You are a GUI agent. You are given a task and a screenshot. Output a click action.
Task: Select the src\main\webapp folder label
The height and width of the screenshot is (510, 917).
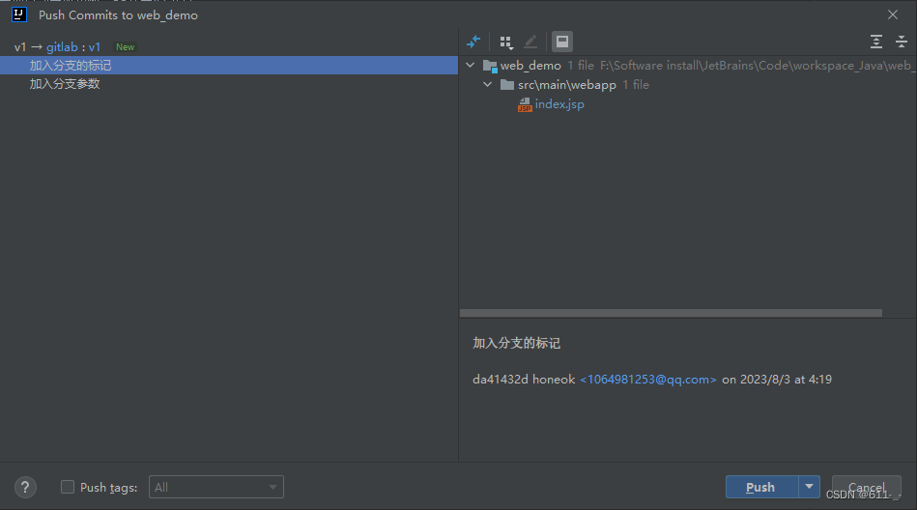click(566, 85)
